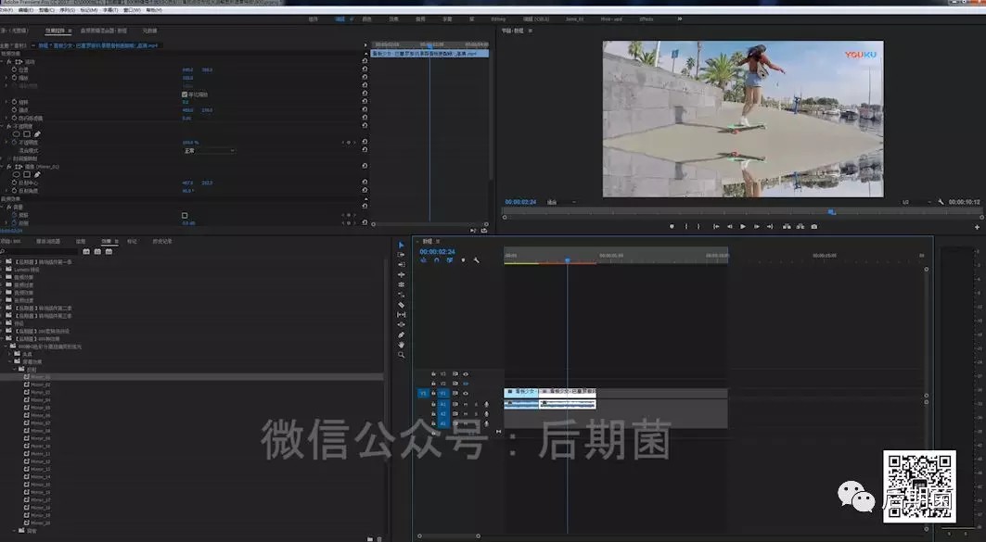Image resolution: width=986 pixels, height=542 pixels.
Task: Step forward one frame in Program Monitor
Action: pyautogui.click(x=757, y=227)
